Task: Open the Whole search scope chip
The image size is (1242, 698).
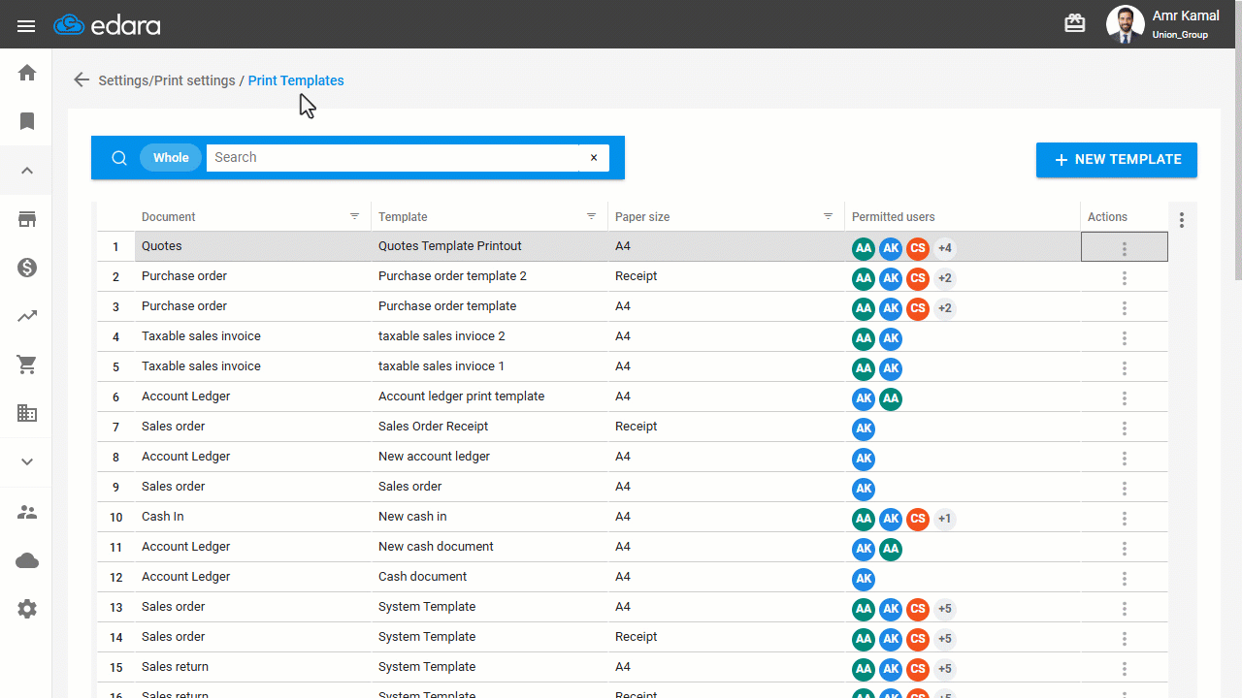Action: 171,158
